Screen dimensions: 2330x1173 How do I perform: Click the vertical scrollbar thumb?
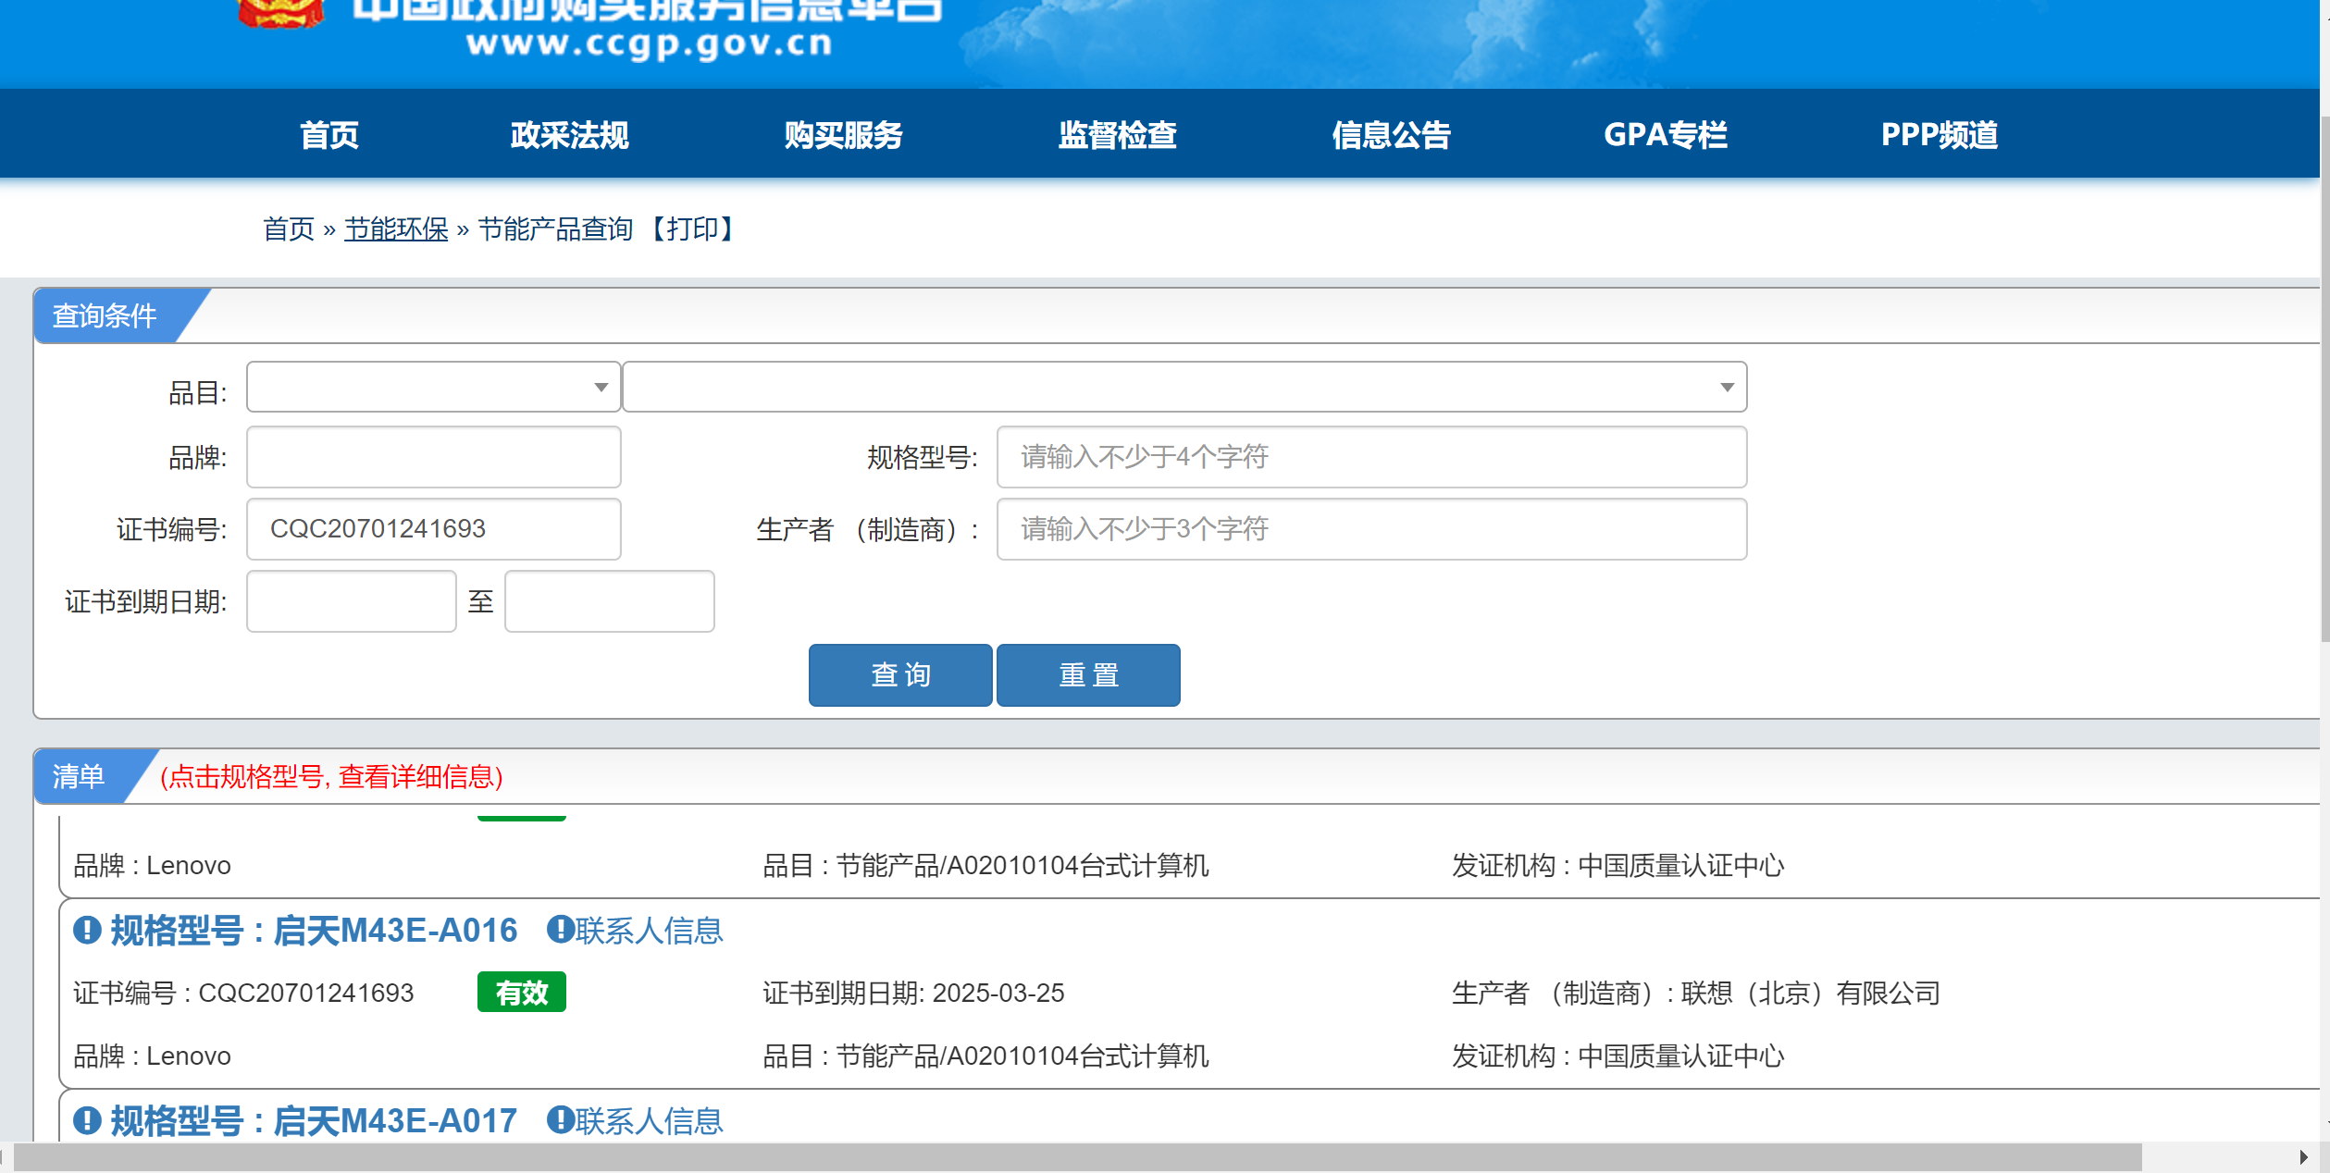[x=2324, y=379]
